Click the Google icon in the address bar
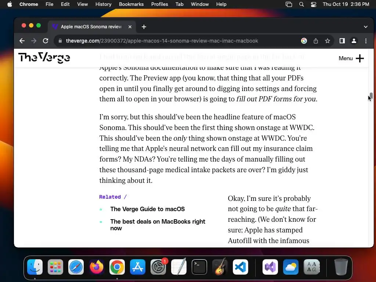This screenshot has width=376, height=282. pyautogui.click(x=304, y=41)
